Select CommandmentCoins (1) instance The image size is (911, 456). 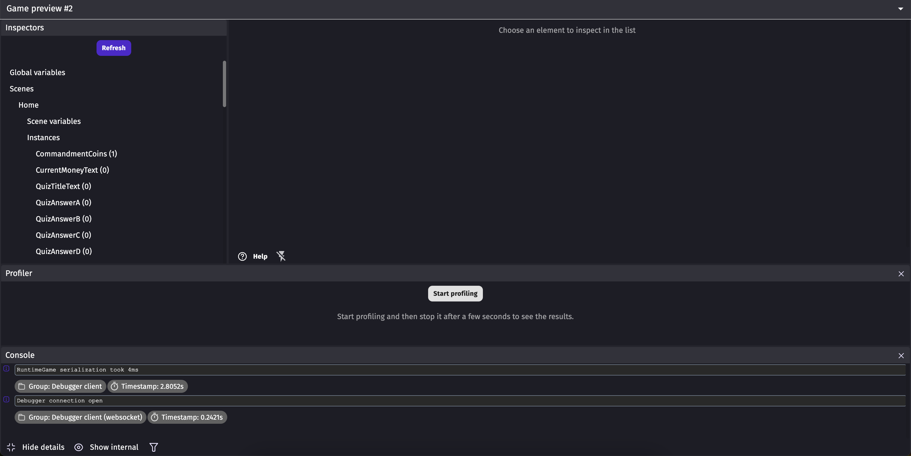click(x=76, y=154)
